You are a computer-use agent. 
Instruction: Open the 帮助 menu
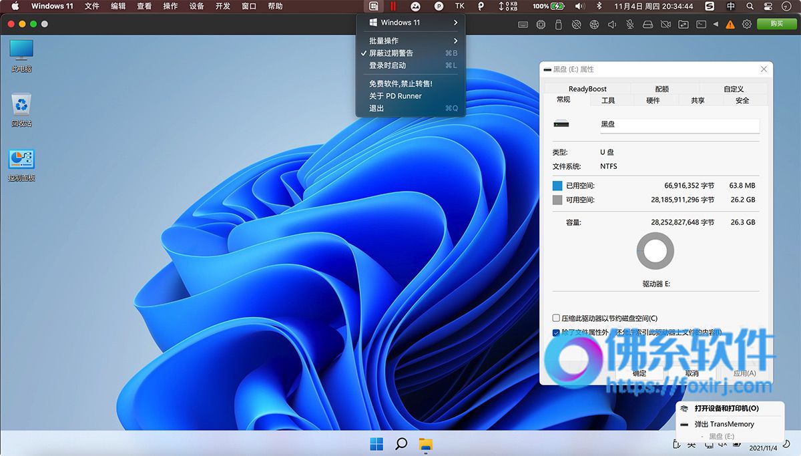point(275,6)
